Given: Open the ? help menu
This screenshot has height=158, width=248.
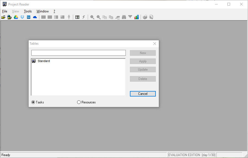Looking at the screenshot, I should (54, 11).
